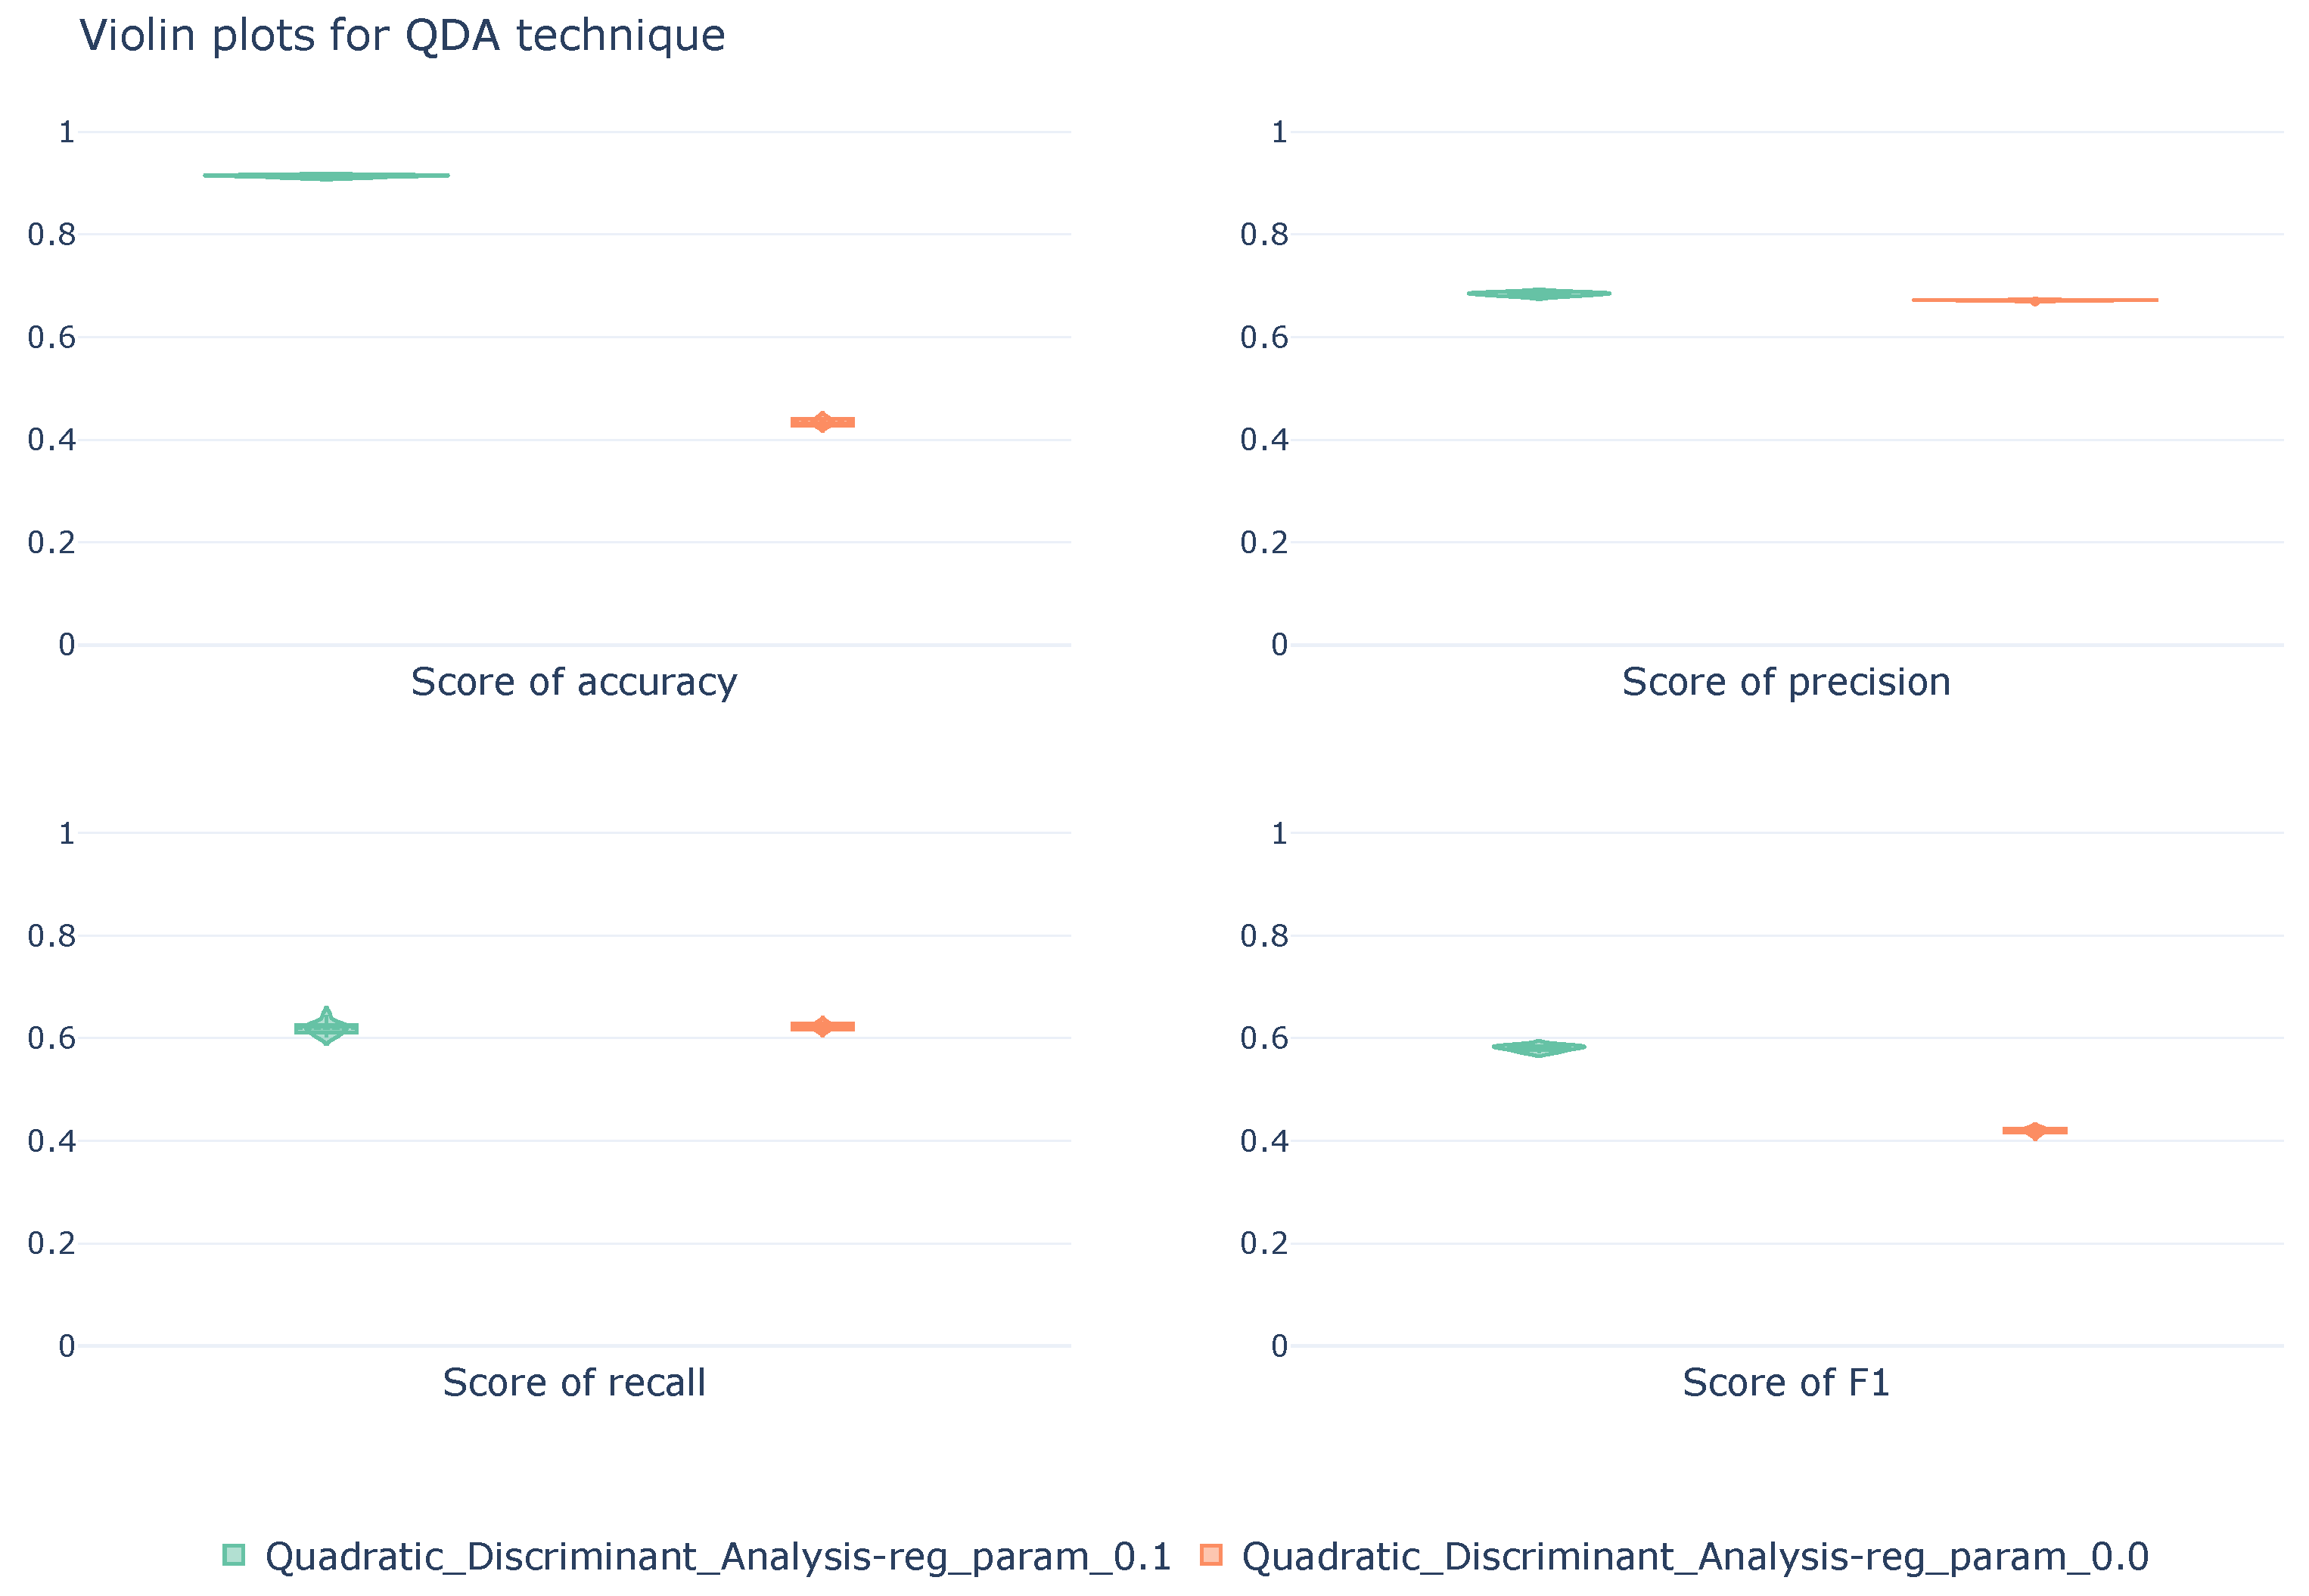Image resolution: width=2309 pixels, height=1596 pixels.
Task: Select the green violin in the F1 plot
Action: pyautogui.click(x=1538, y=1048)
